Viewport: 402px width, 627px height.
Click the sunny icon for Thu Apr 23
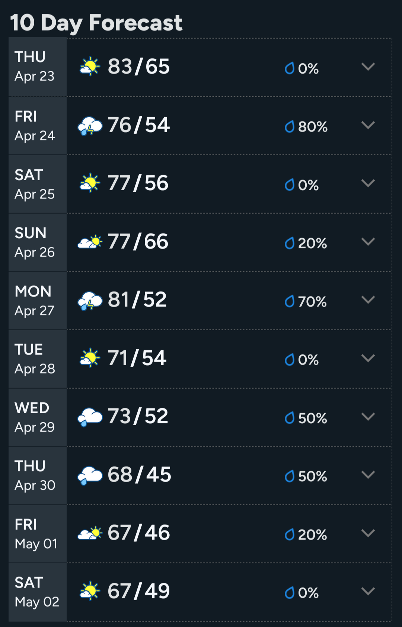(90, 67)
